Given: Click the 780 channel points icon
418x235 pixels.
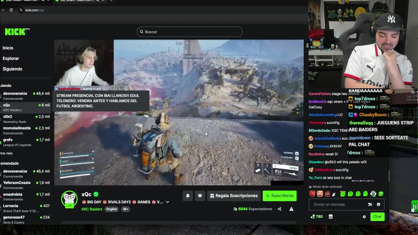Looking at the screenshot, I should [x=313, y=216].
